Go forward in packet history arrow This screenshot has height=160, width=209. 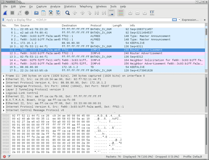coord(82,13)
